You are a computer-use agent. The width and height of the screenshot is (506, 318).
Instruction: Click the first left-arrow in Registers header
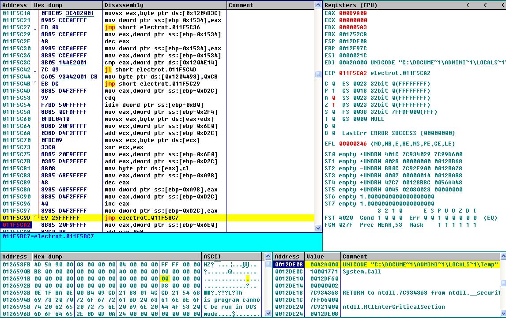pyautogui.click(x=468, y=5)
